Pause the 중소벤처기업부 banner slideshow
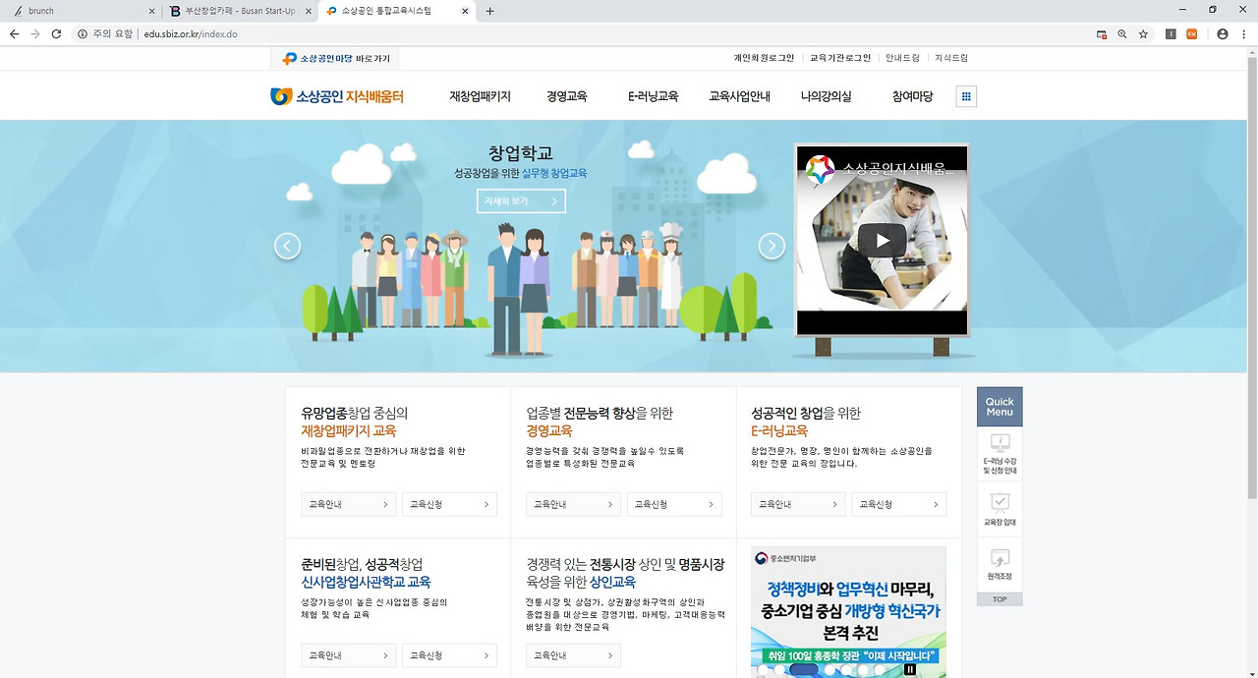Image resolution: width=1258 pixels, height=678 pixels. point(910,667)
